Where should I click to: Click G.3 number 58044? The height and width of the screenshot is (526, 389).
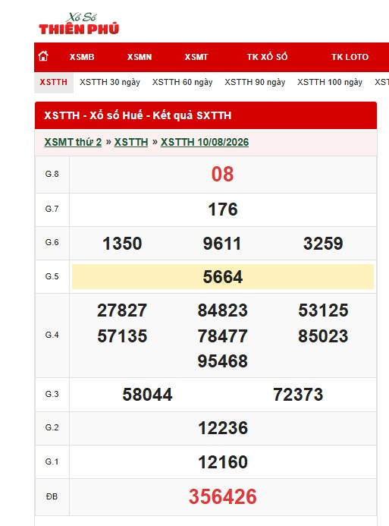(147, 395)
